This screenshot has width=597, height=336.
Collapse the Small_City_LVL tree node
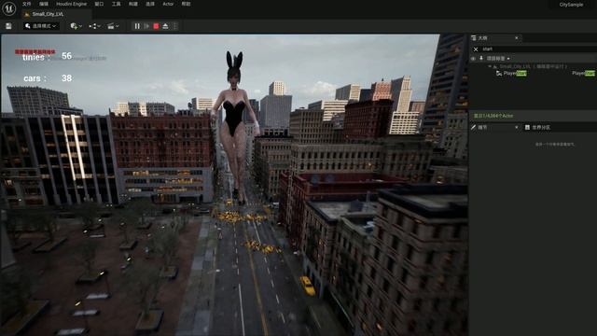coord(490,66)
